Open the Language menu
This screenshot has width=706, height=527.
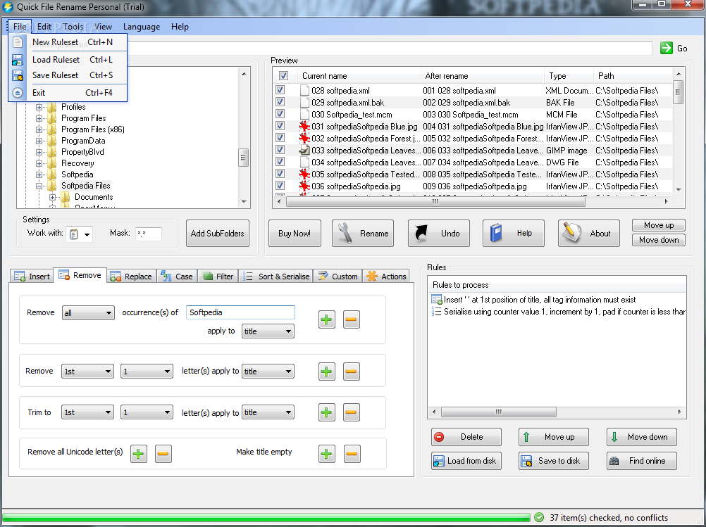tap(142, 27)
